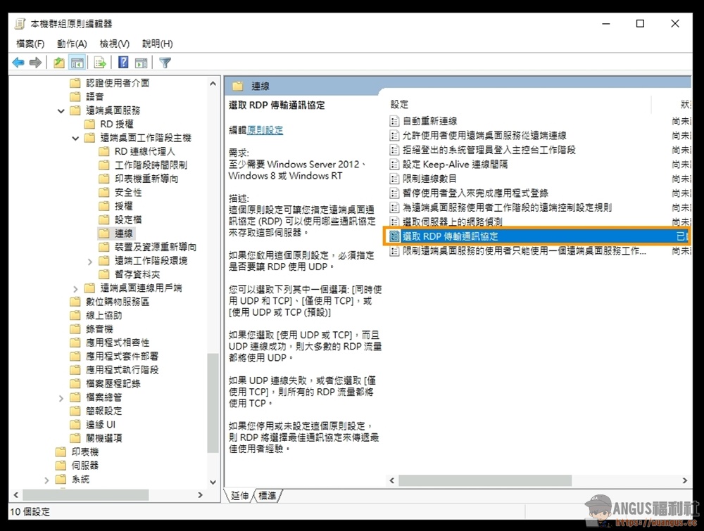Click the 印表機 folder icon
The width and height of the screenshot is (704, 531).
click(x=61, y=452)
